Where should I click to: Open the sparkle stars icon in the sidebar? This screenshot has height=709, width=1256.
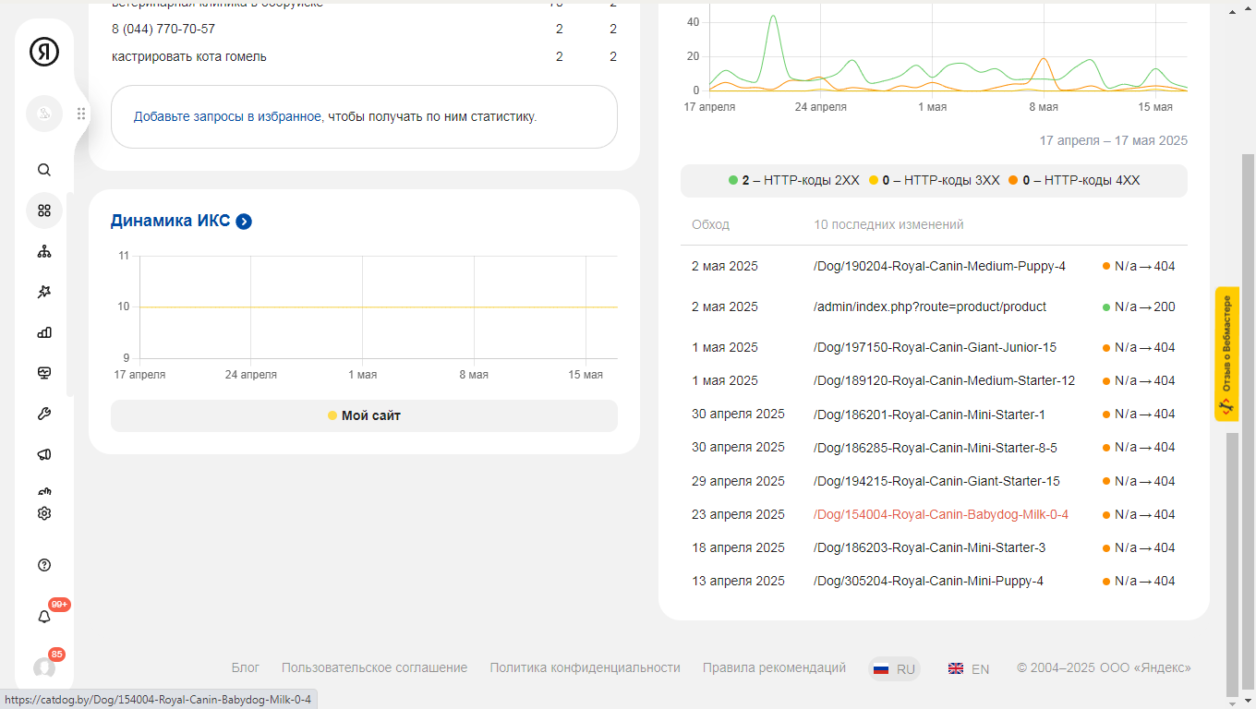click(44, 292)
